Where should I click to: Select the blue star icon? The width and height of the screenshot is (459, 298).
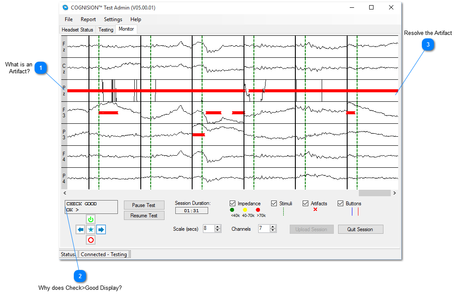coord(91,229)
